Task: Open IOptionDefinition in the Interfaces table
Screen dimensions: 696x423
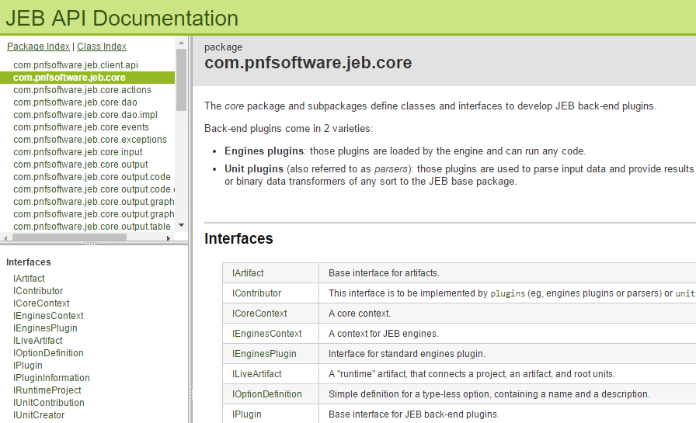Action: pos(266,394)
